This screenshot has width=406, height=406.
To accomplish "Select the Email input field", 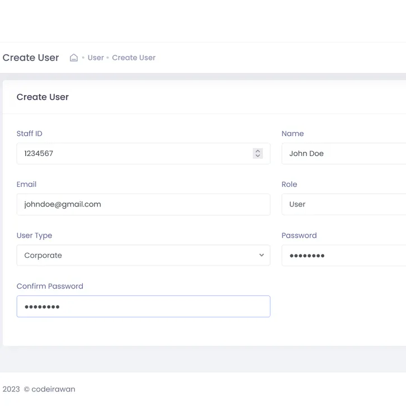I will tap(143, 205).
